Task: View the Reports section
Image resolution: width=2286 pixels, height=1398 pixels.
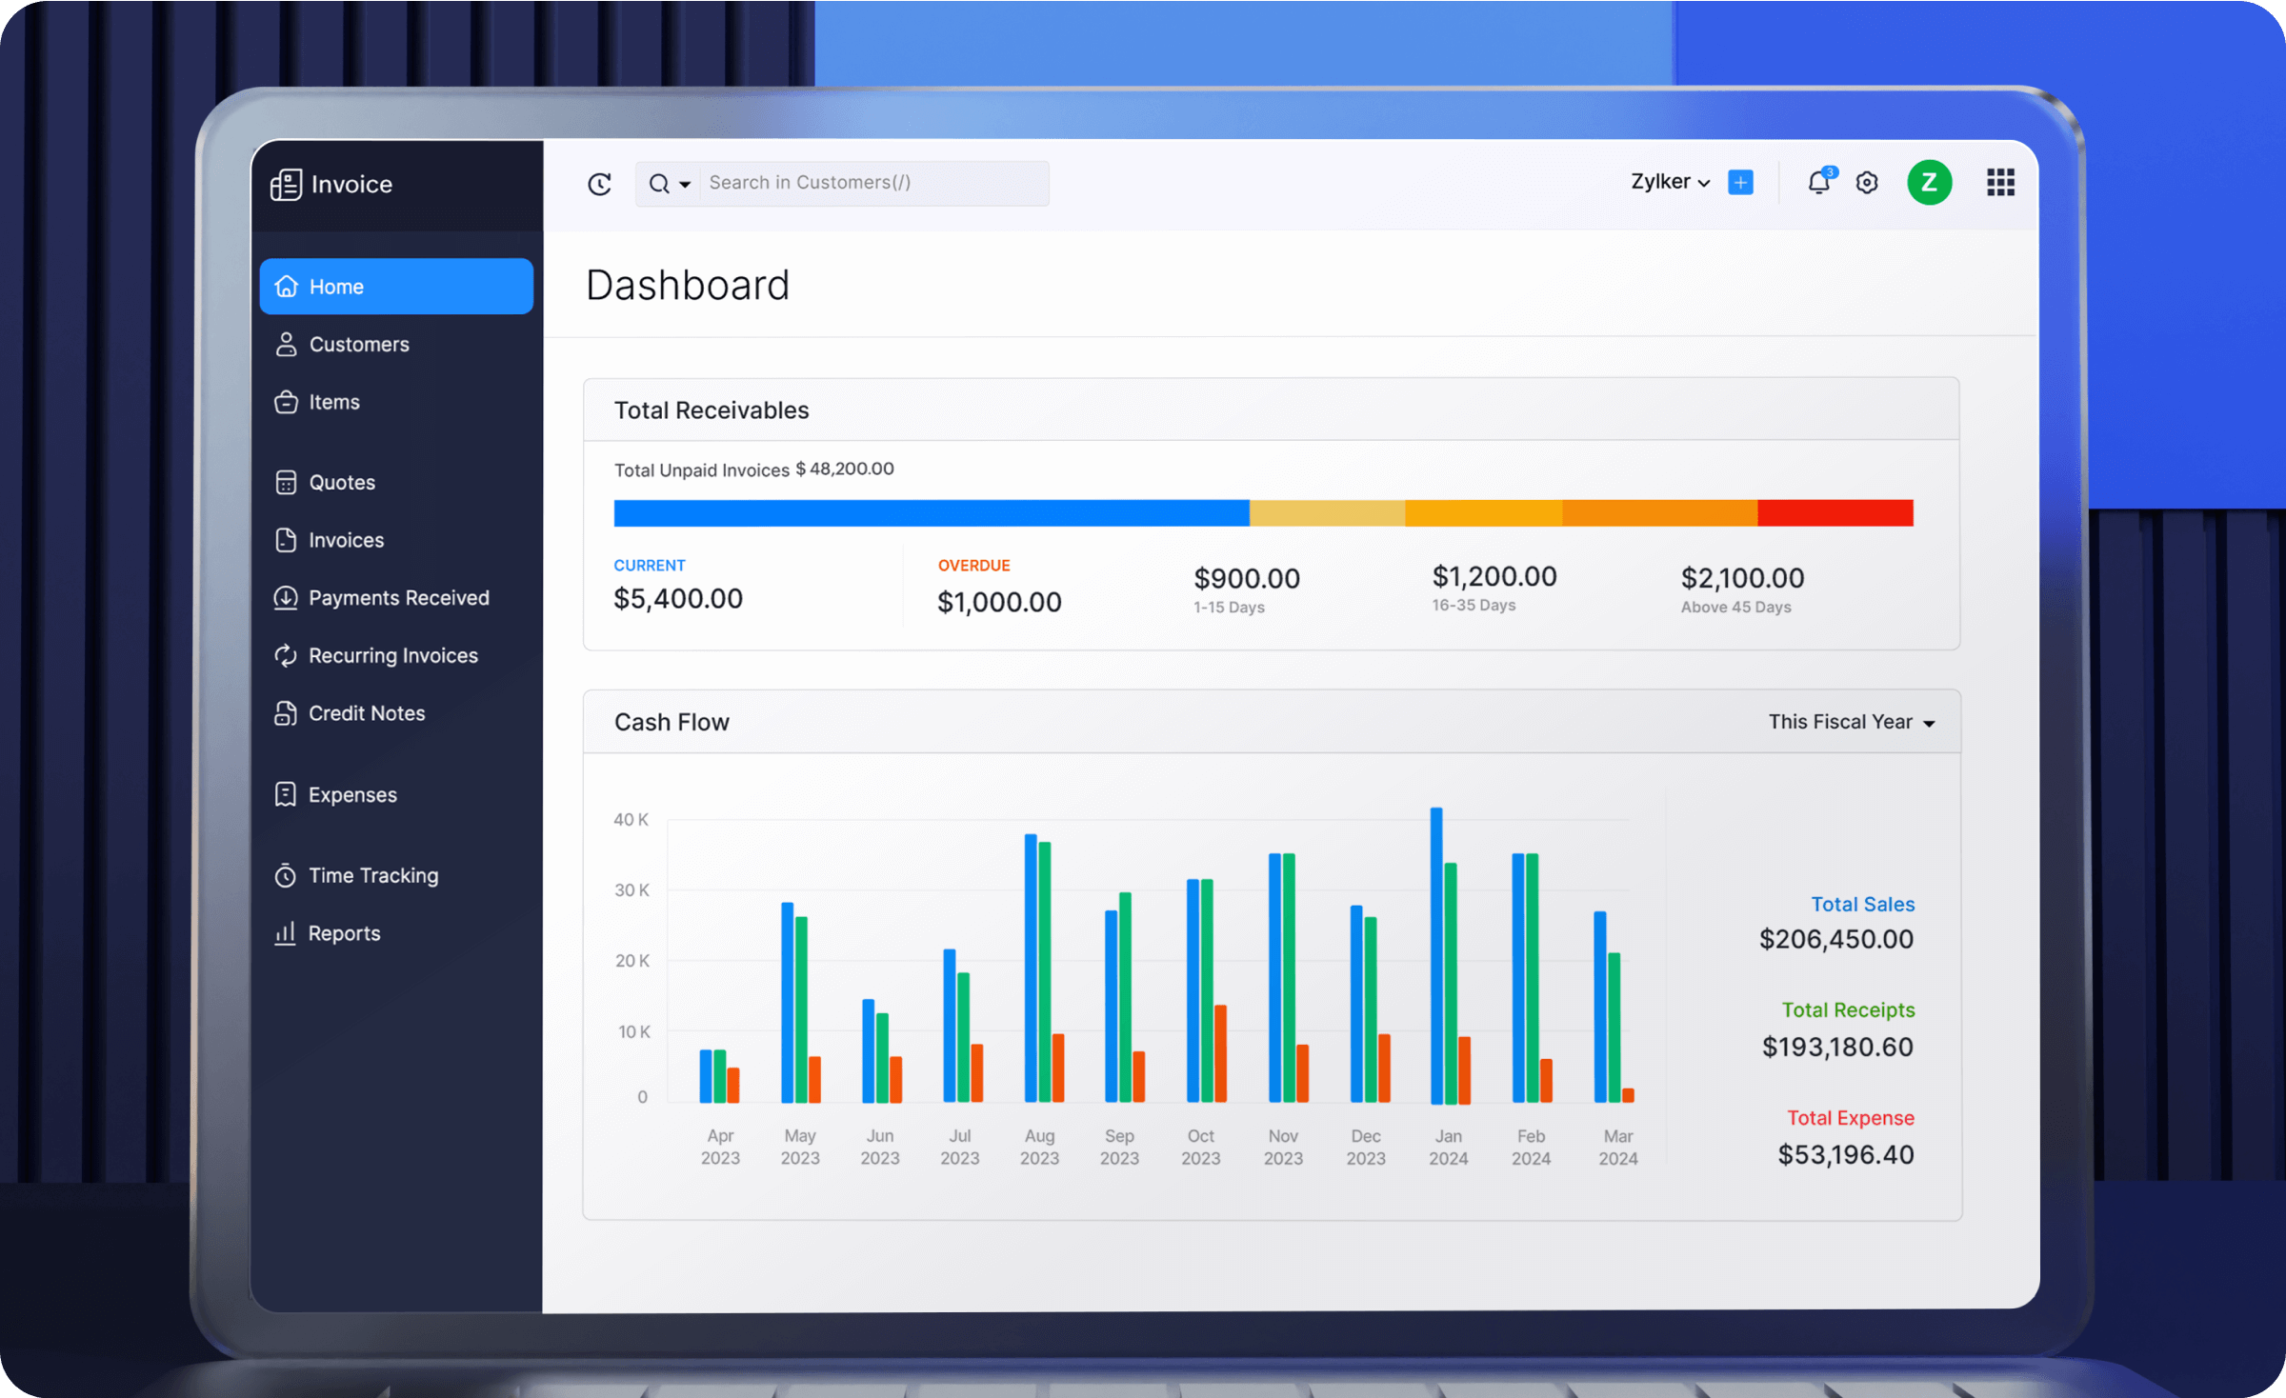Action: [343, 933]
